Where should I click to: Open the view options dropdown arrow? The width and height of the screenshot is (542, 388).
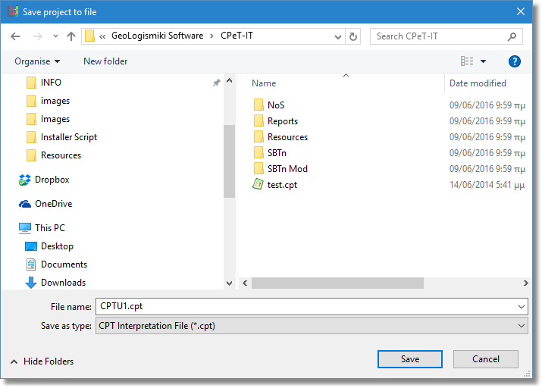pyautogui.click(x=484, y=61)
